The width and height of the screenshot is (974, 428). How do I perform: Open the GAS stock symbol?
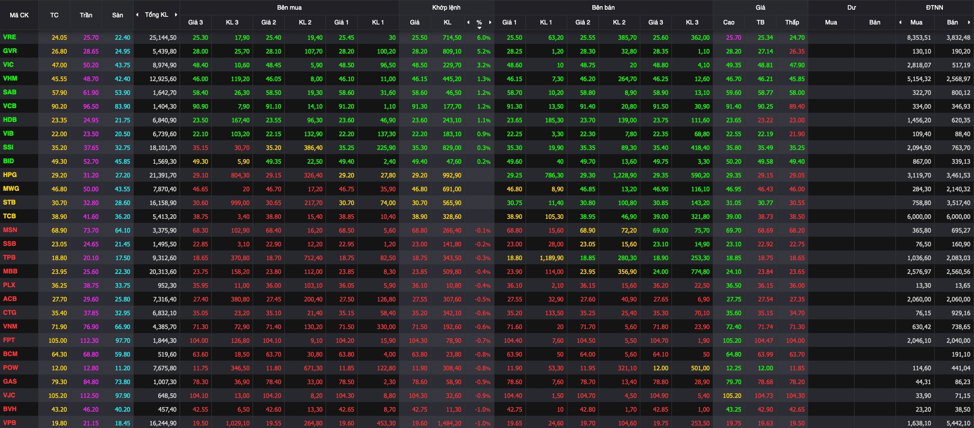[10, 382]
